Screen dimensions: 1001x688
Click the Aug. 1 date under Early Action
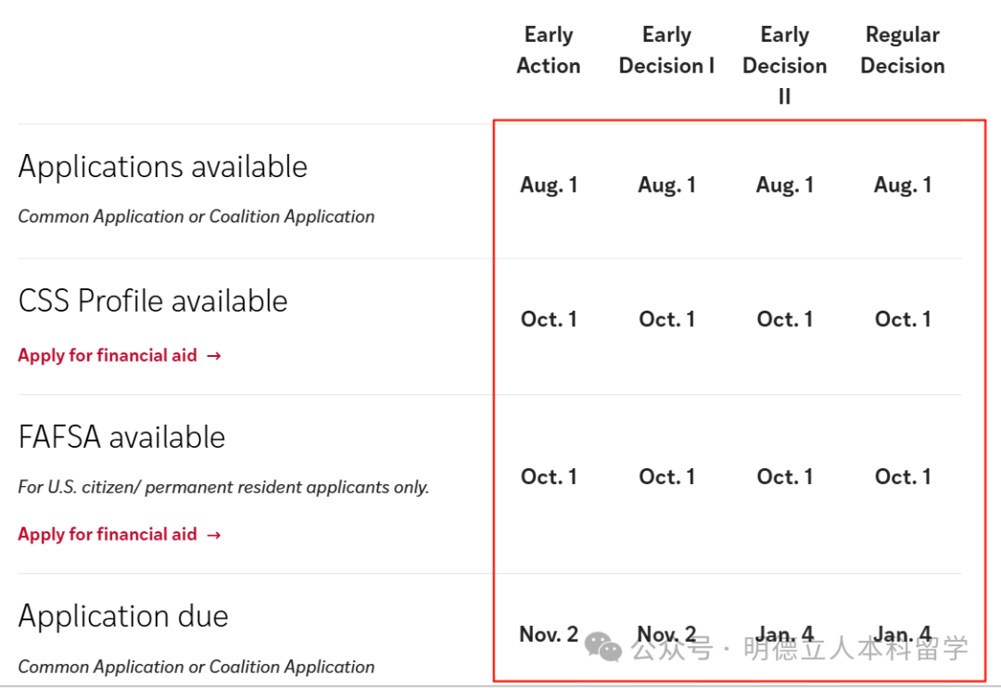coord(549,185)
